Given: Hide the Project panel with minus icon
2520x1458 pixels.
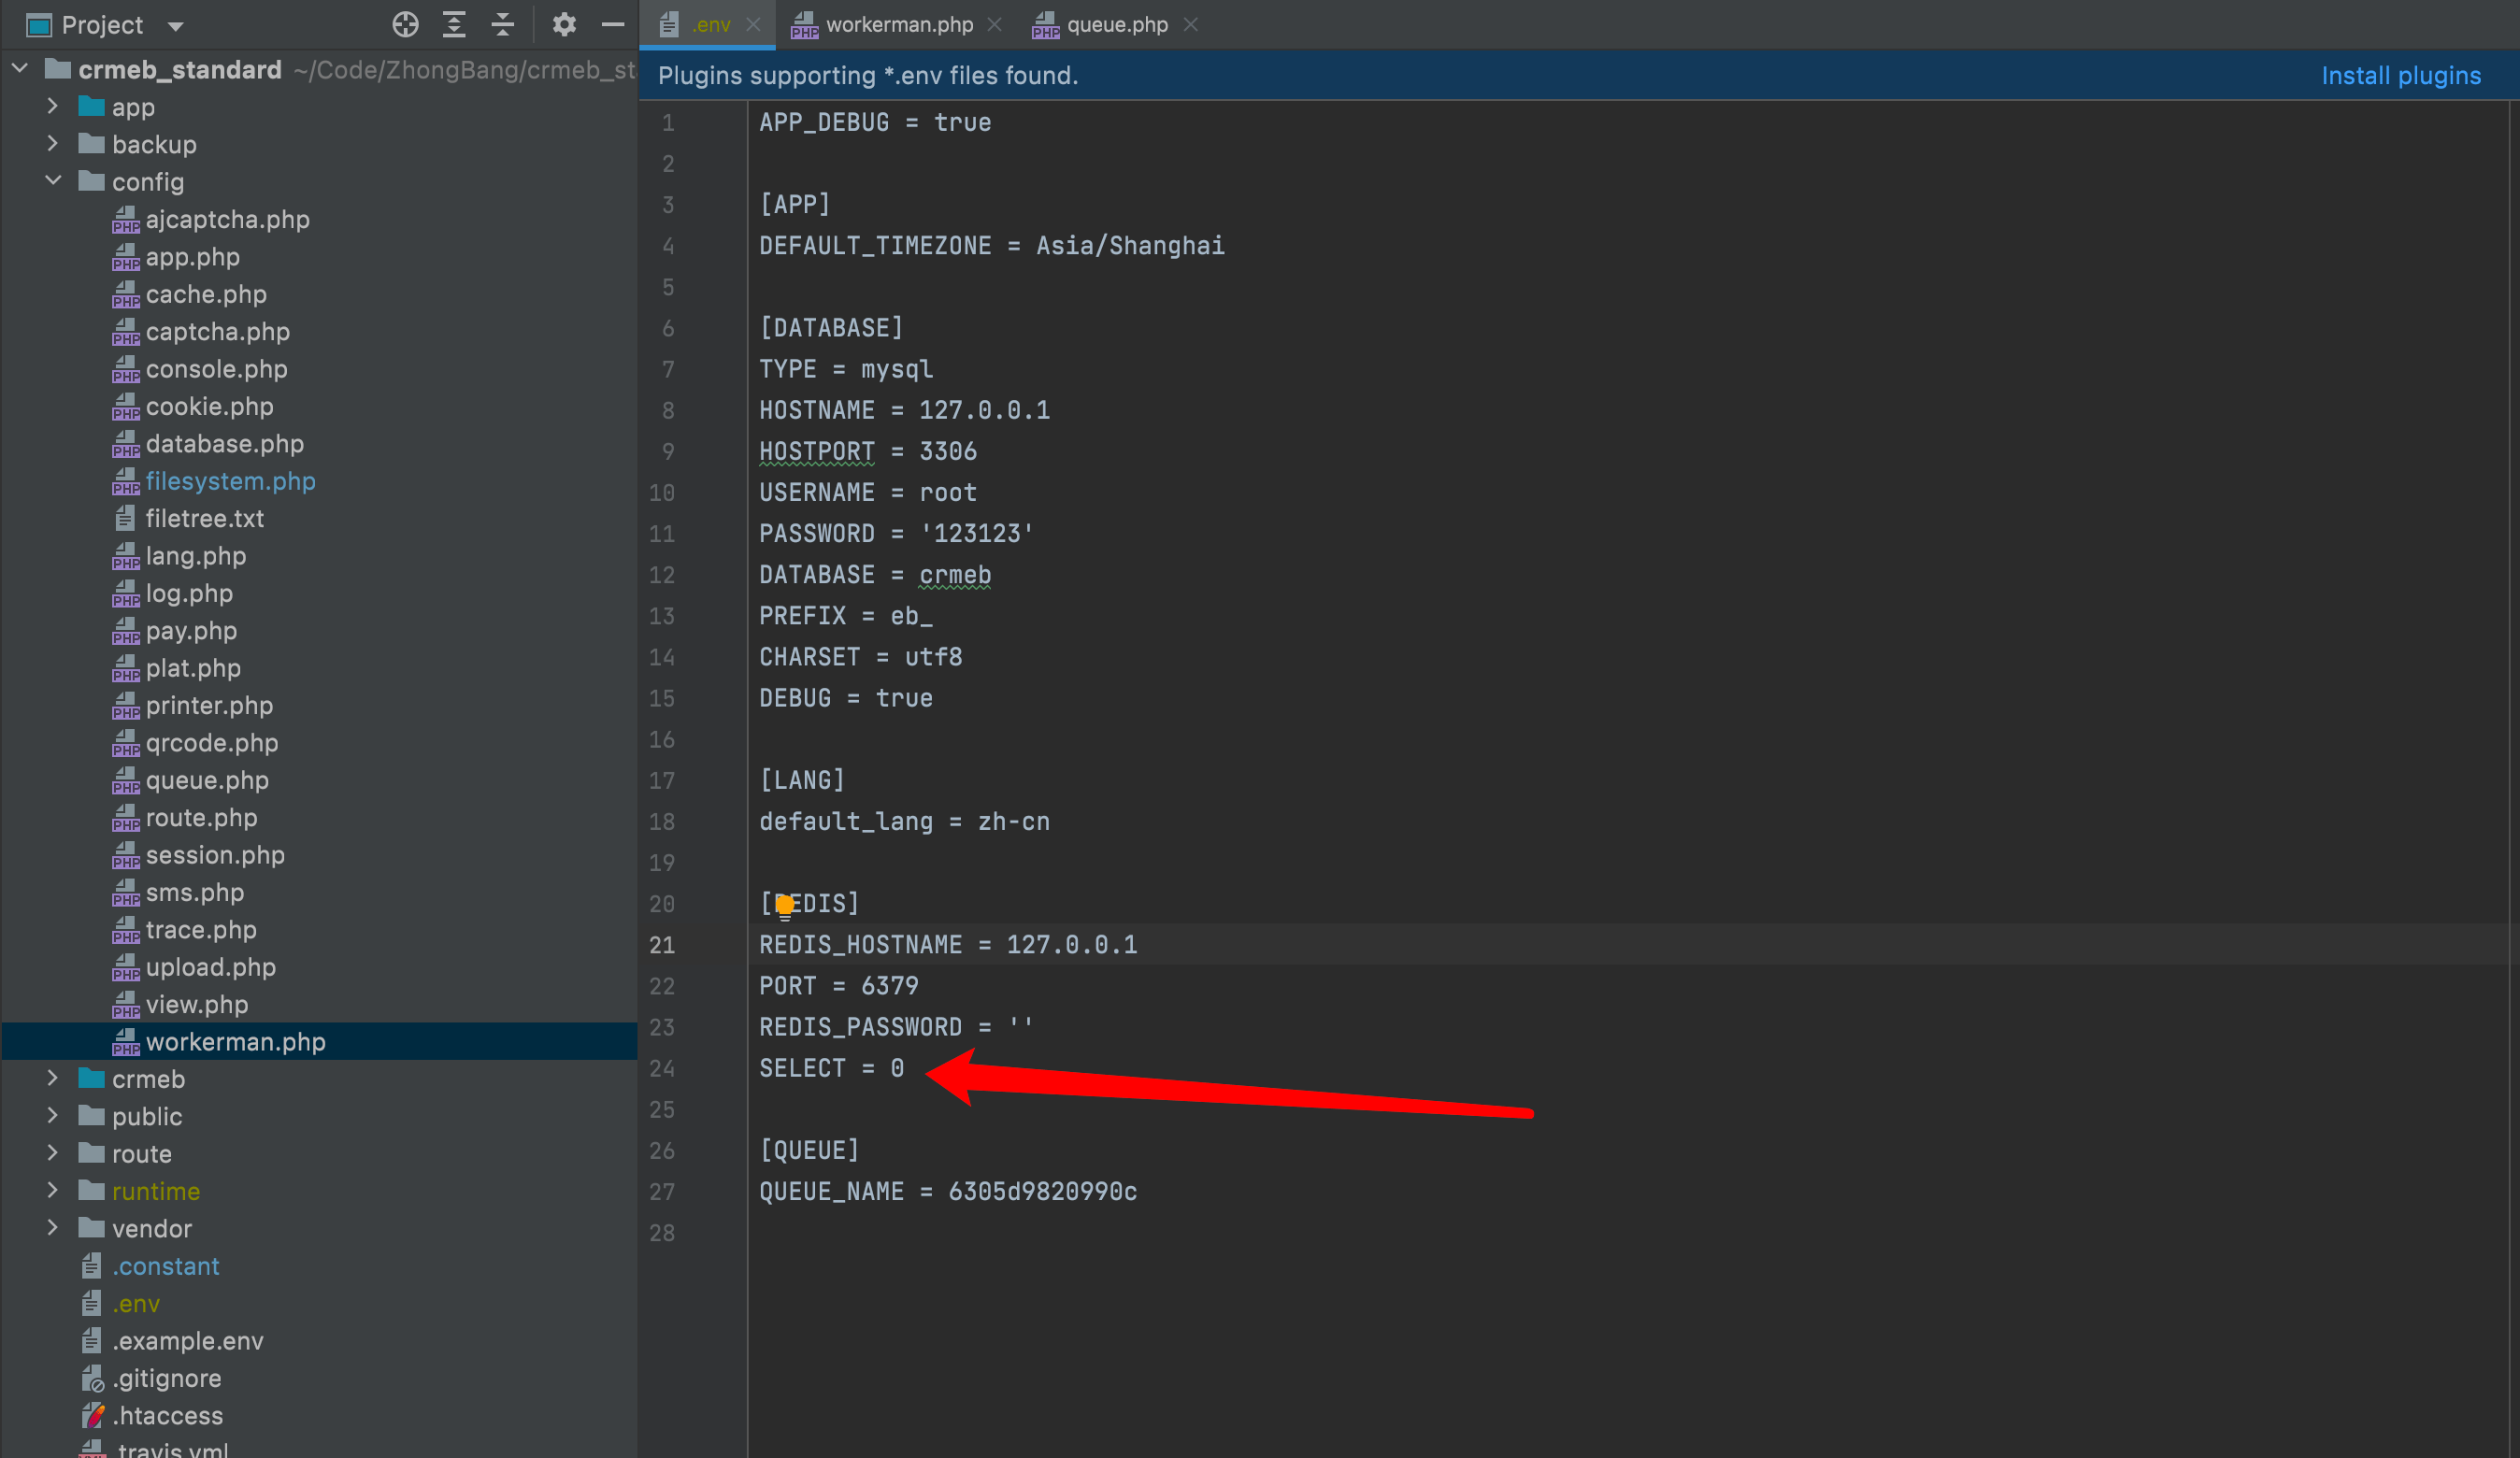Looking at the screenshot, I should (613, 24).
